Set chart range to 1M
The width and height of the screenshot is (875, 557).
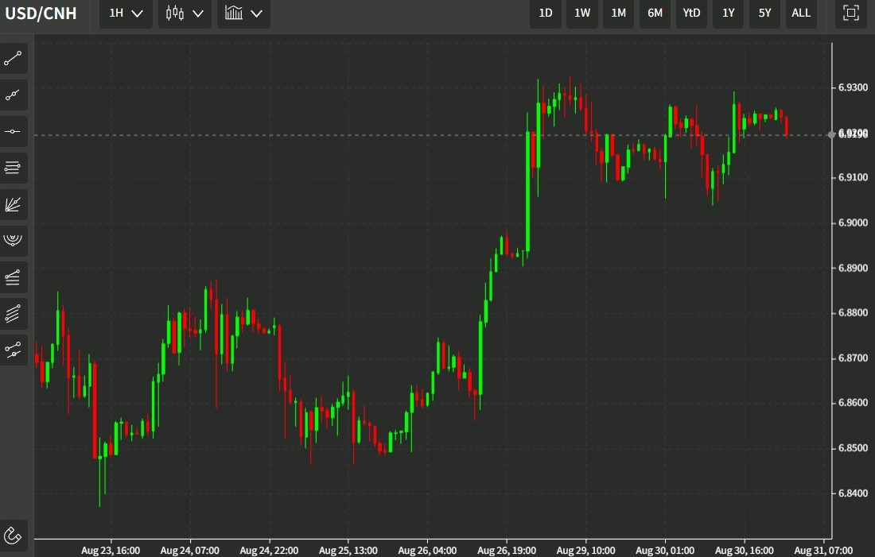click(618, 13)
